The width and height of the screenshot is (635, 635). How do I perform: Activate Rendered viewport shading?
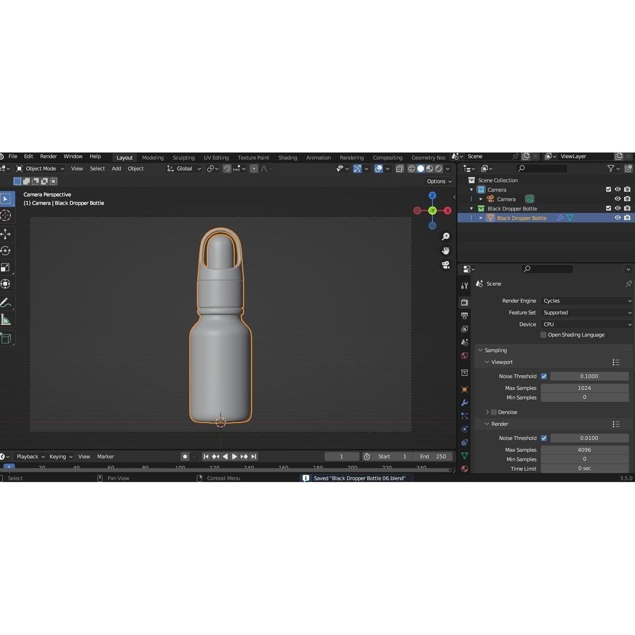439,169
